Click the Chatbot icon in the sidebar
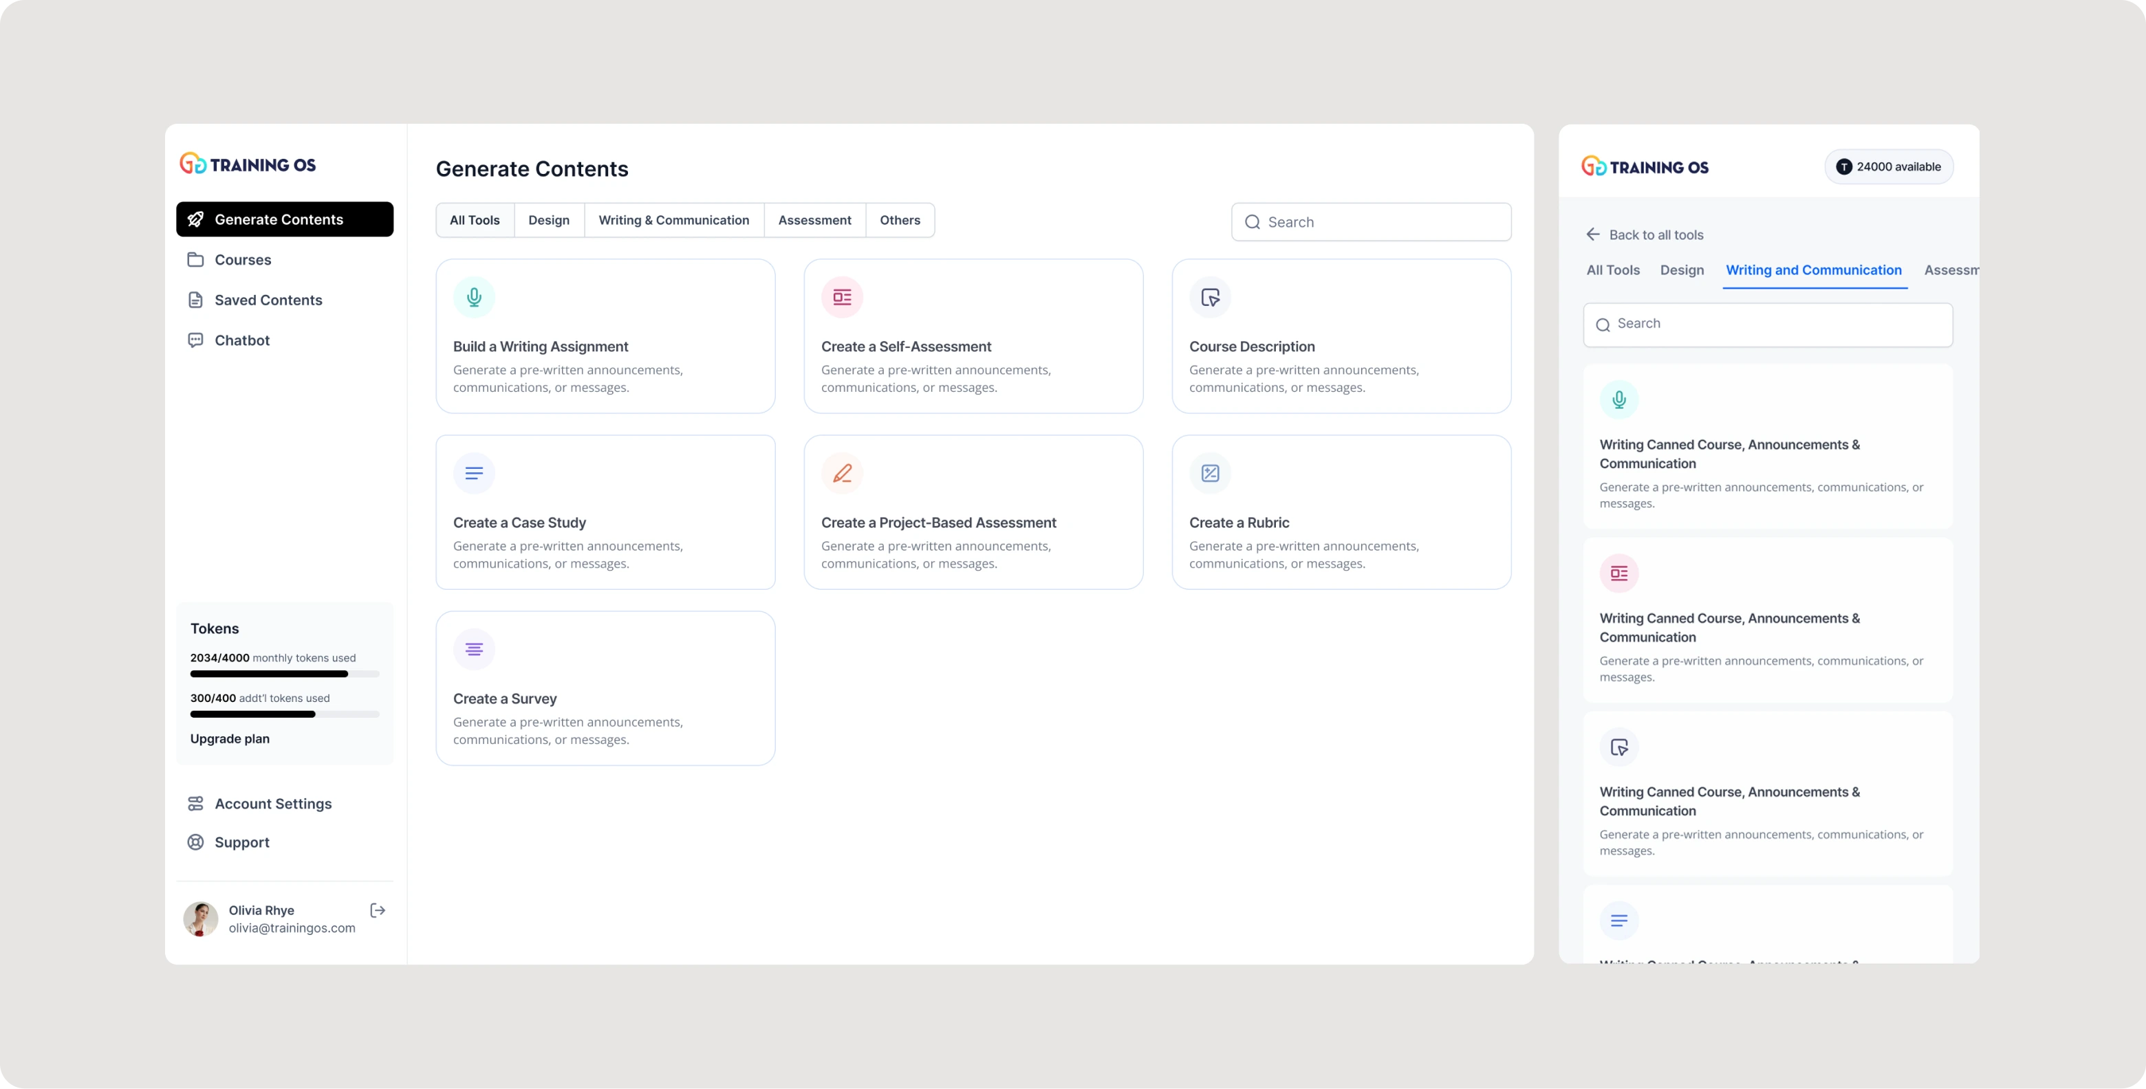The width and height of the screenshot is (2146, 1089). [196, 340]
